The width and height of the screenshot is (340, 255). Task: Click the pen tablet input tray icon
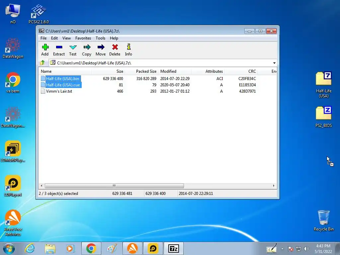272,248
